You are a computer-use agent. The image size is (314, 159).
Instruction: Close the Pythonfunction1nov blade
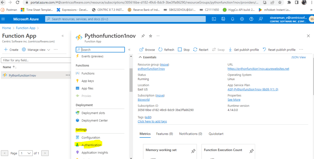308,36
